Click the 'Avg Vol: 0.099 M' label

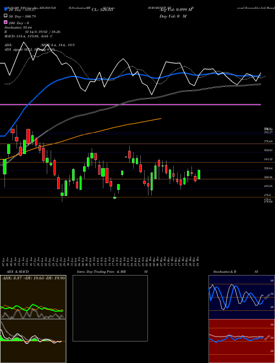pos(175,10)
